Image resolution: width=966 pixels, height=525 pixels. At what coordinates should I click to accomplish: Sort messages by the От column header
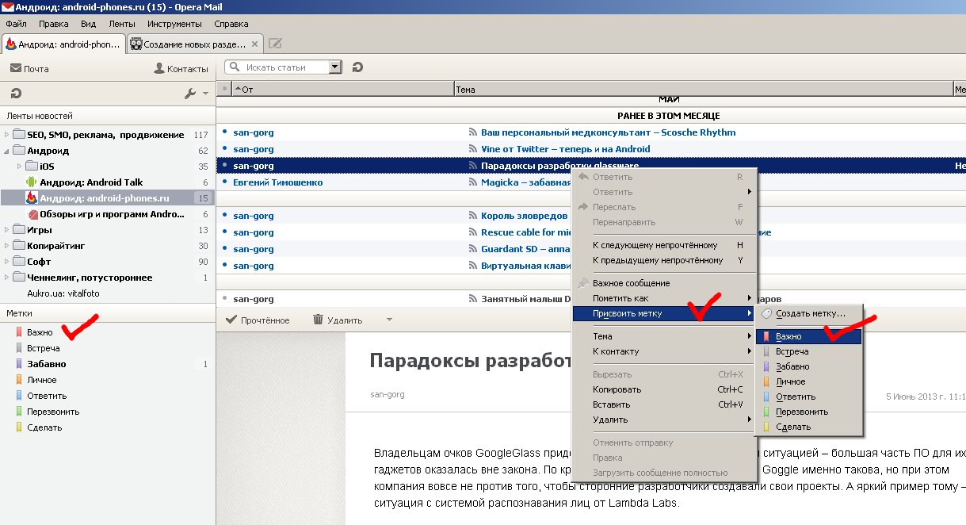click(x=343, y=90)
